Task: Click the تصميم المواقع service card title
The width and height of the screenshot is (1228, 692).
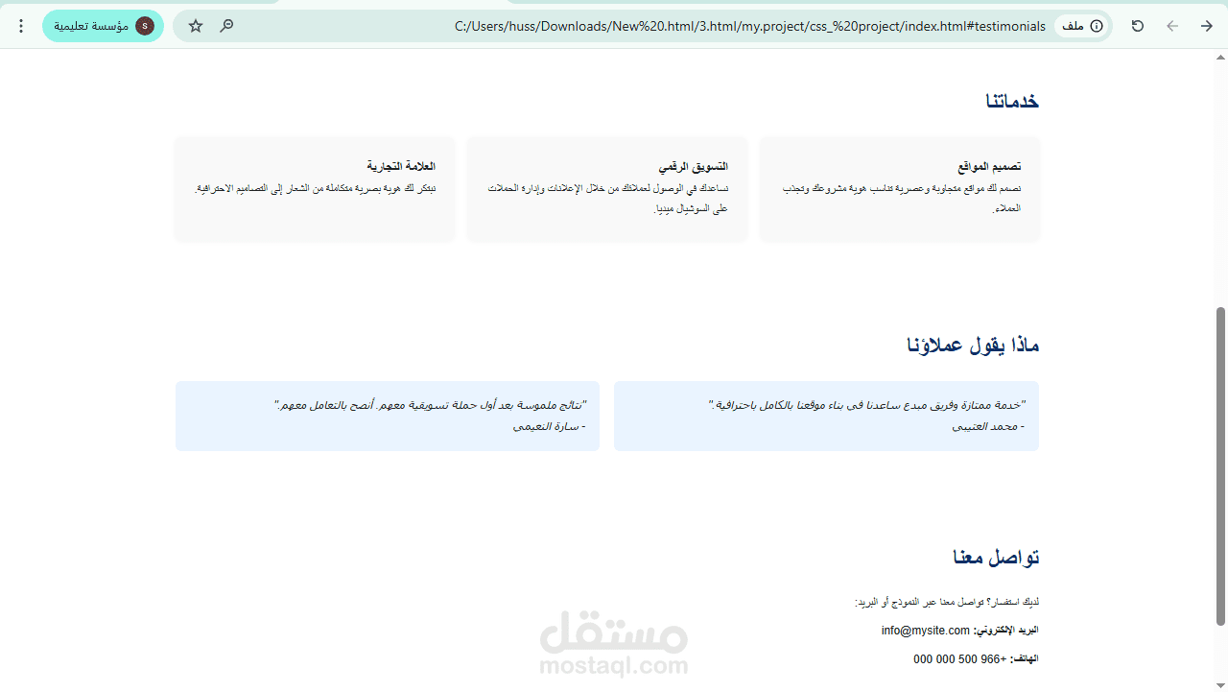Action: (989, 167)
